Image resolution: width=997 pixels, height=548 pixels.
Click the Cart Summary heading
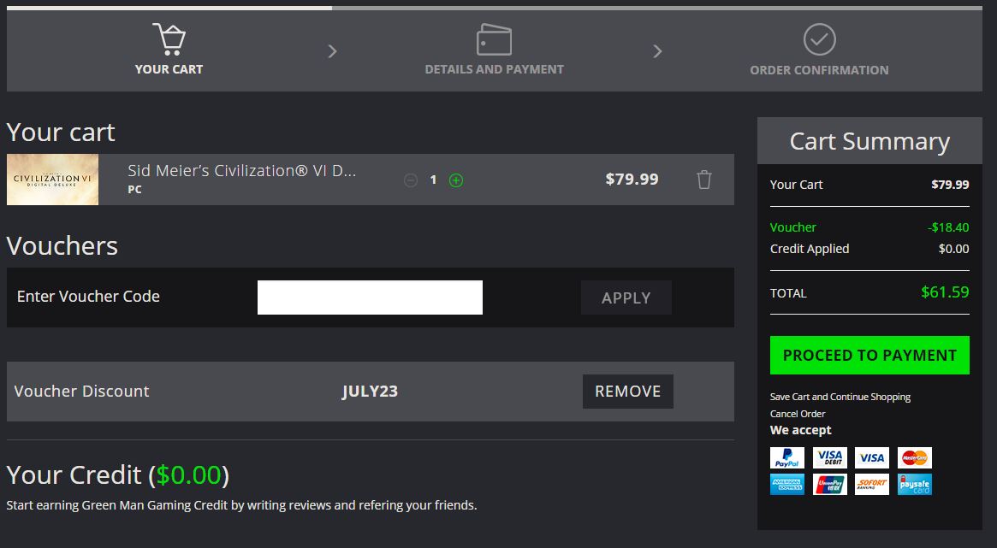(x=869, y=141)
